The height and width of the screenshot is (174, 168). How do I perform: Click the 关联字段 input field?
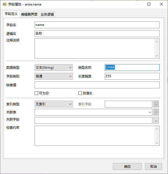[x=94, y=120]
